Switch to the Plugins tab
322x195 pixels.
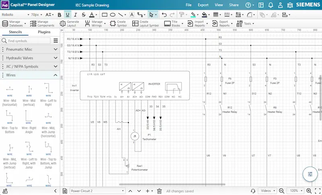44,32
